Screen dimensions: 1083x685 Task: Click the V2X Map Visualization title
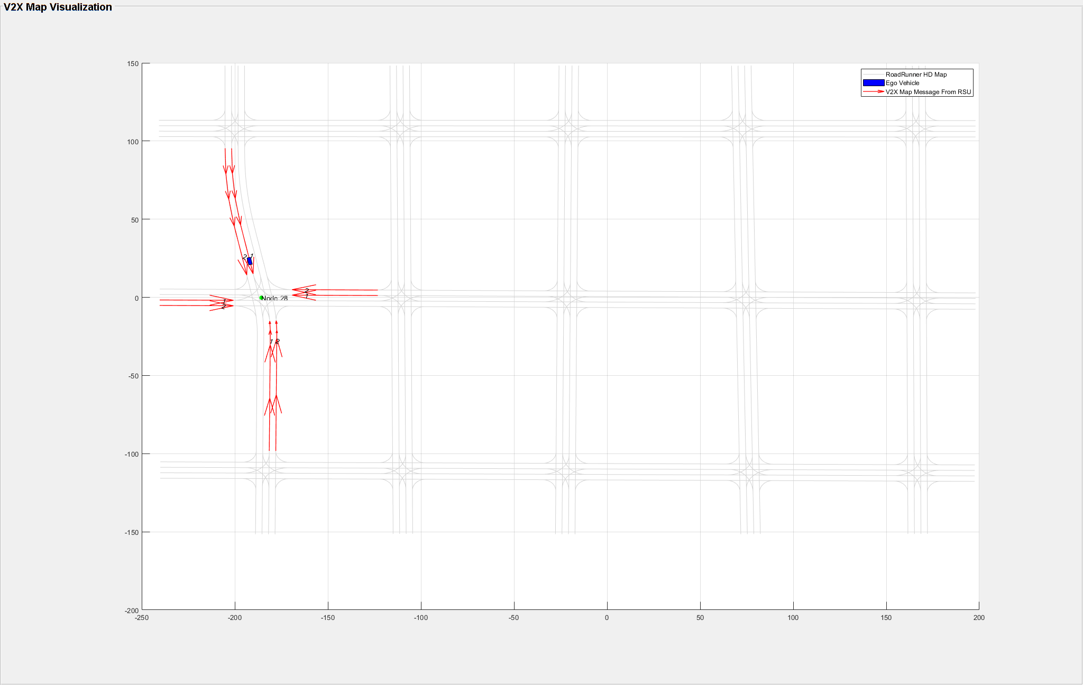(57, 7)
